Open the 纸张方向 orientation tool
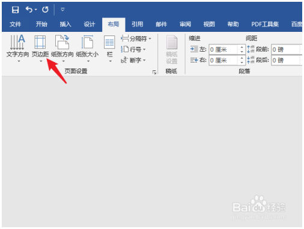Viewport: 304px width, 229px height. pyautogui.click(x=62, y=49)
